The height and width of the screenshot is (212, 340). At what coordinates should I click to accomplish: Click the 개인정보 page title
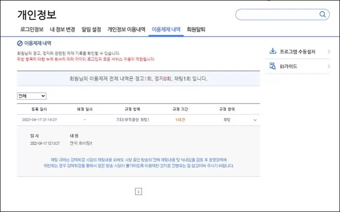click(x=37, y=15)
